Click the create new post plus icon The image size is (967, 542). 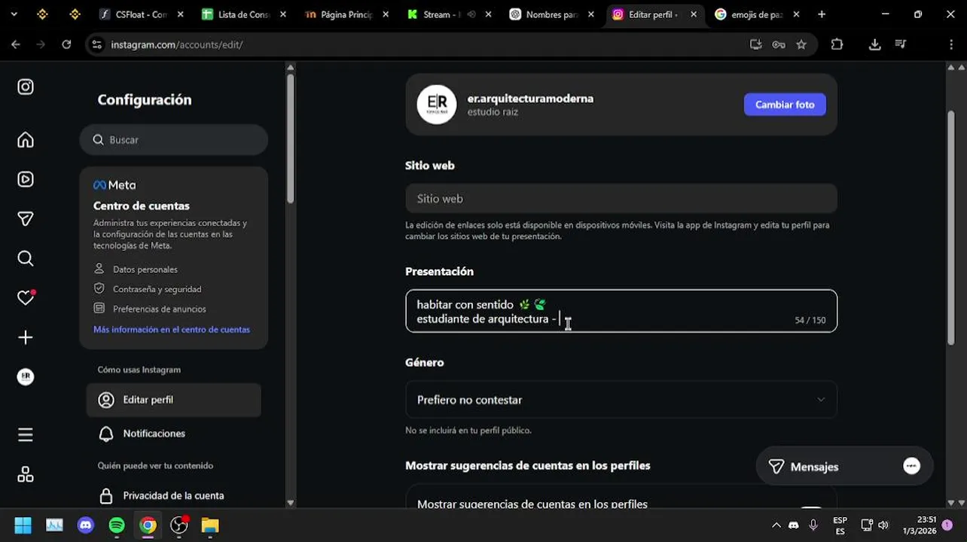click(26, 337)
